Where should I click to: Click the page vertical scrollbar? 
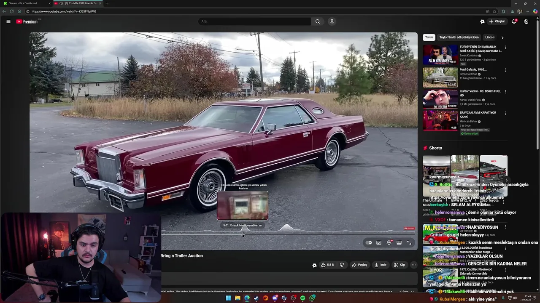coord(537,84)
